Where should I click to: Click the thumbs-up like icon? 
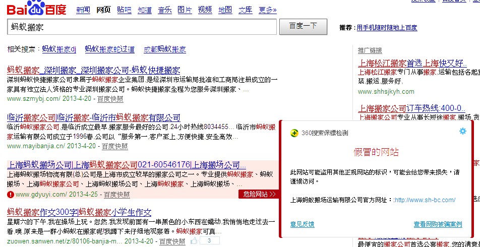point(194,241)
